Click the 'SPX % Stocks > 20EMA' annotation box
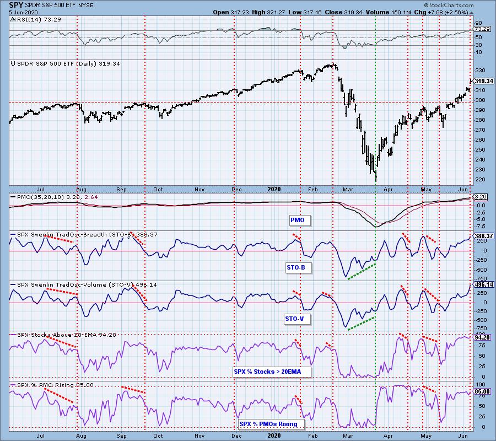This screenshot has width=496, height=441. click(x=272, y=372)
